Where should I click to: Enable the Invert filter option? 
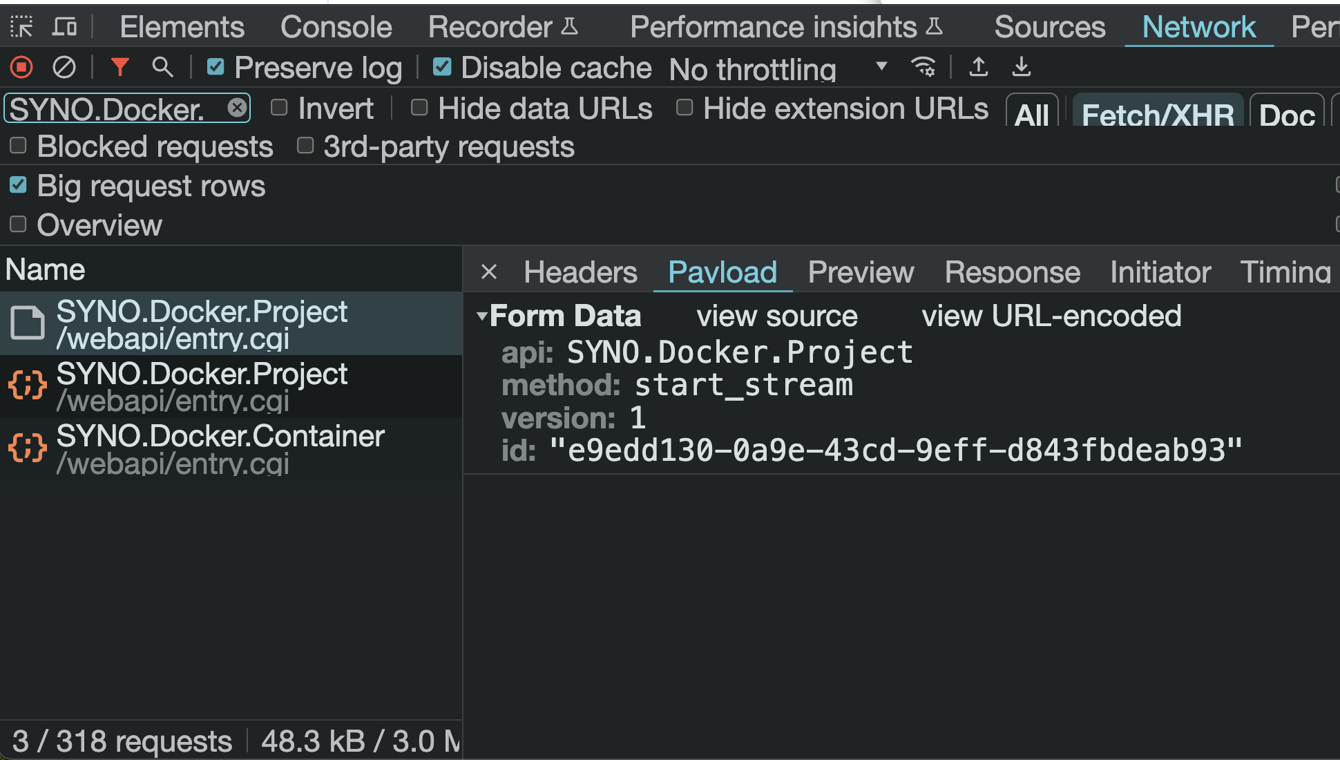coord(279,108)
